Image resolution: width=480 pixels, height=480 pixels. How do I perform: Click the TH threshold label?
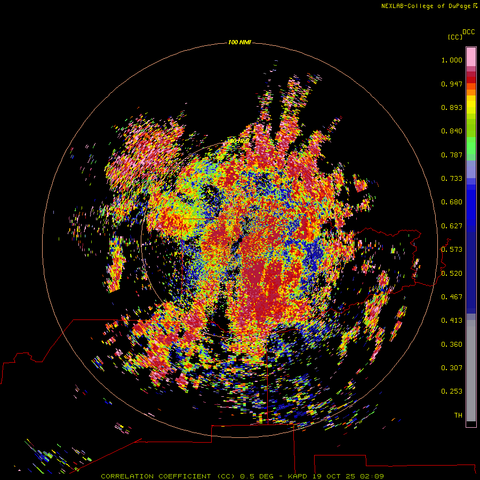[x=458, y=415]
